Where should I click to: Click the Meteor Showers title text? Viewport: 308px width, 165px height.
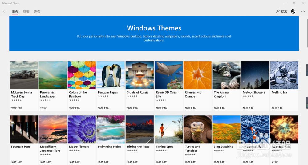coord(254,92)
